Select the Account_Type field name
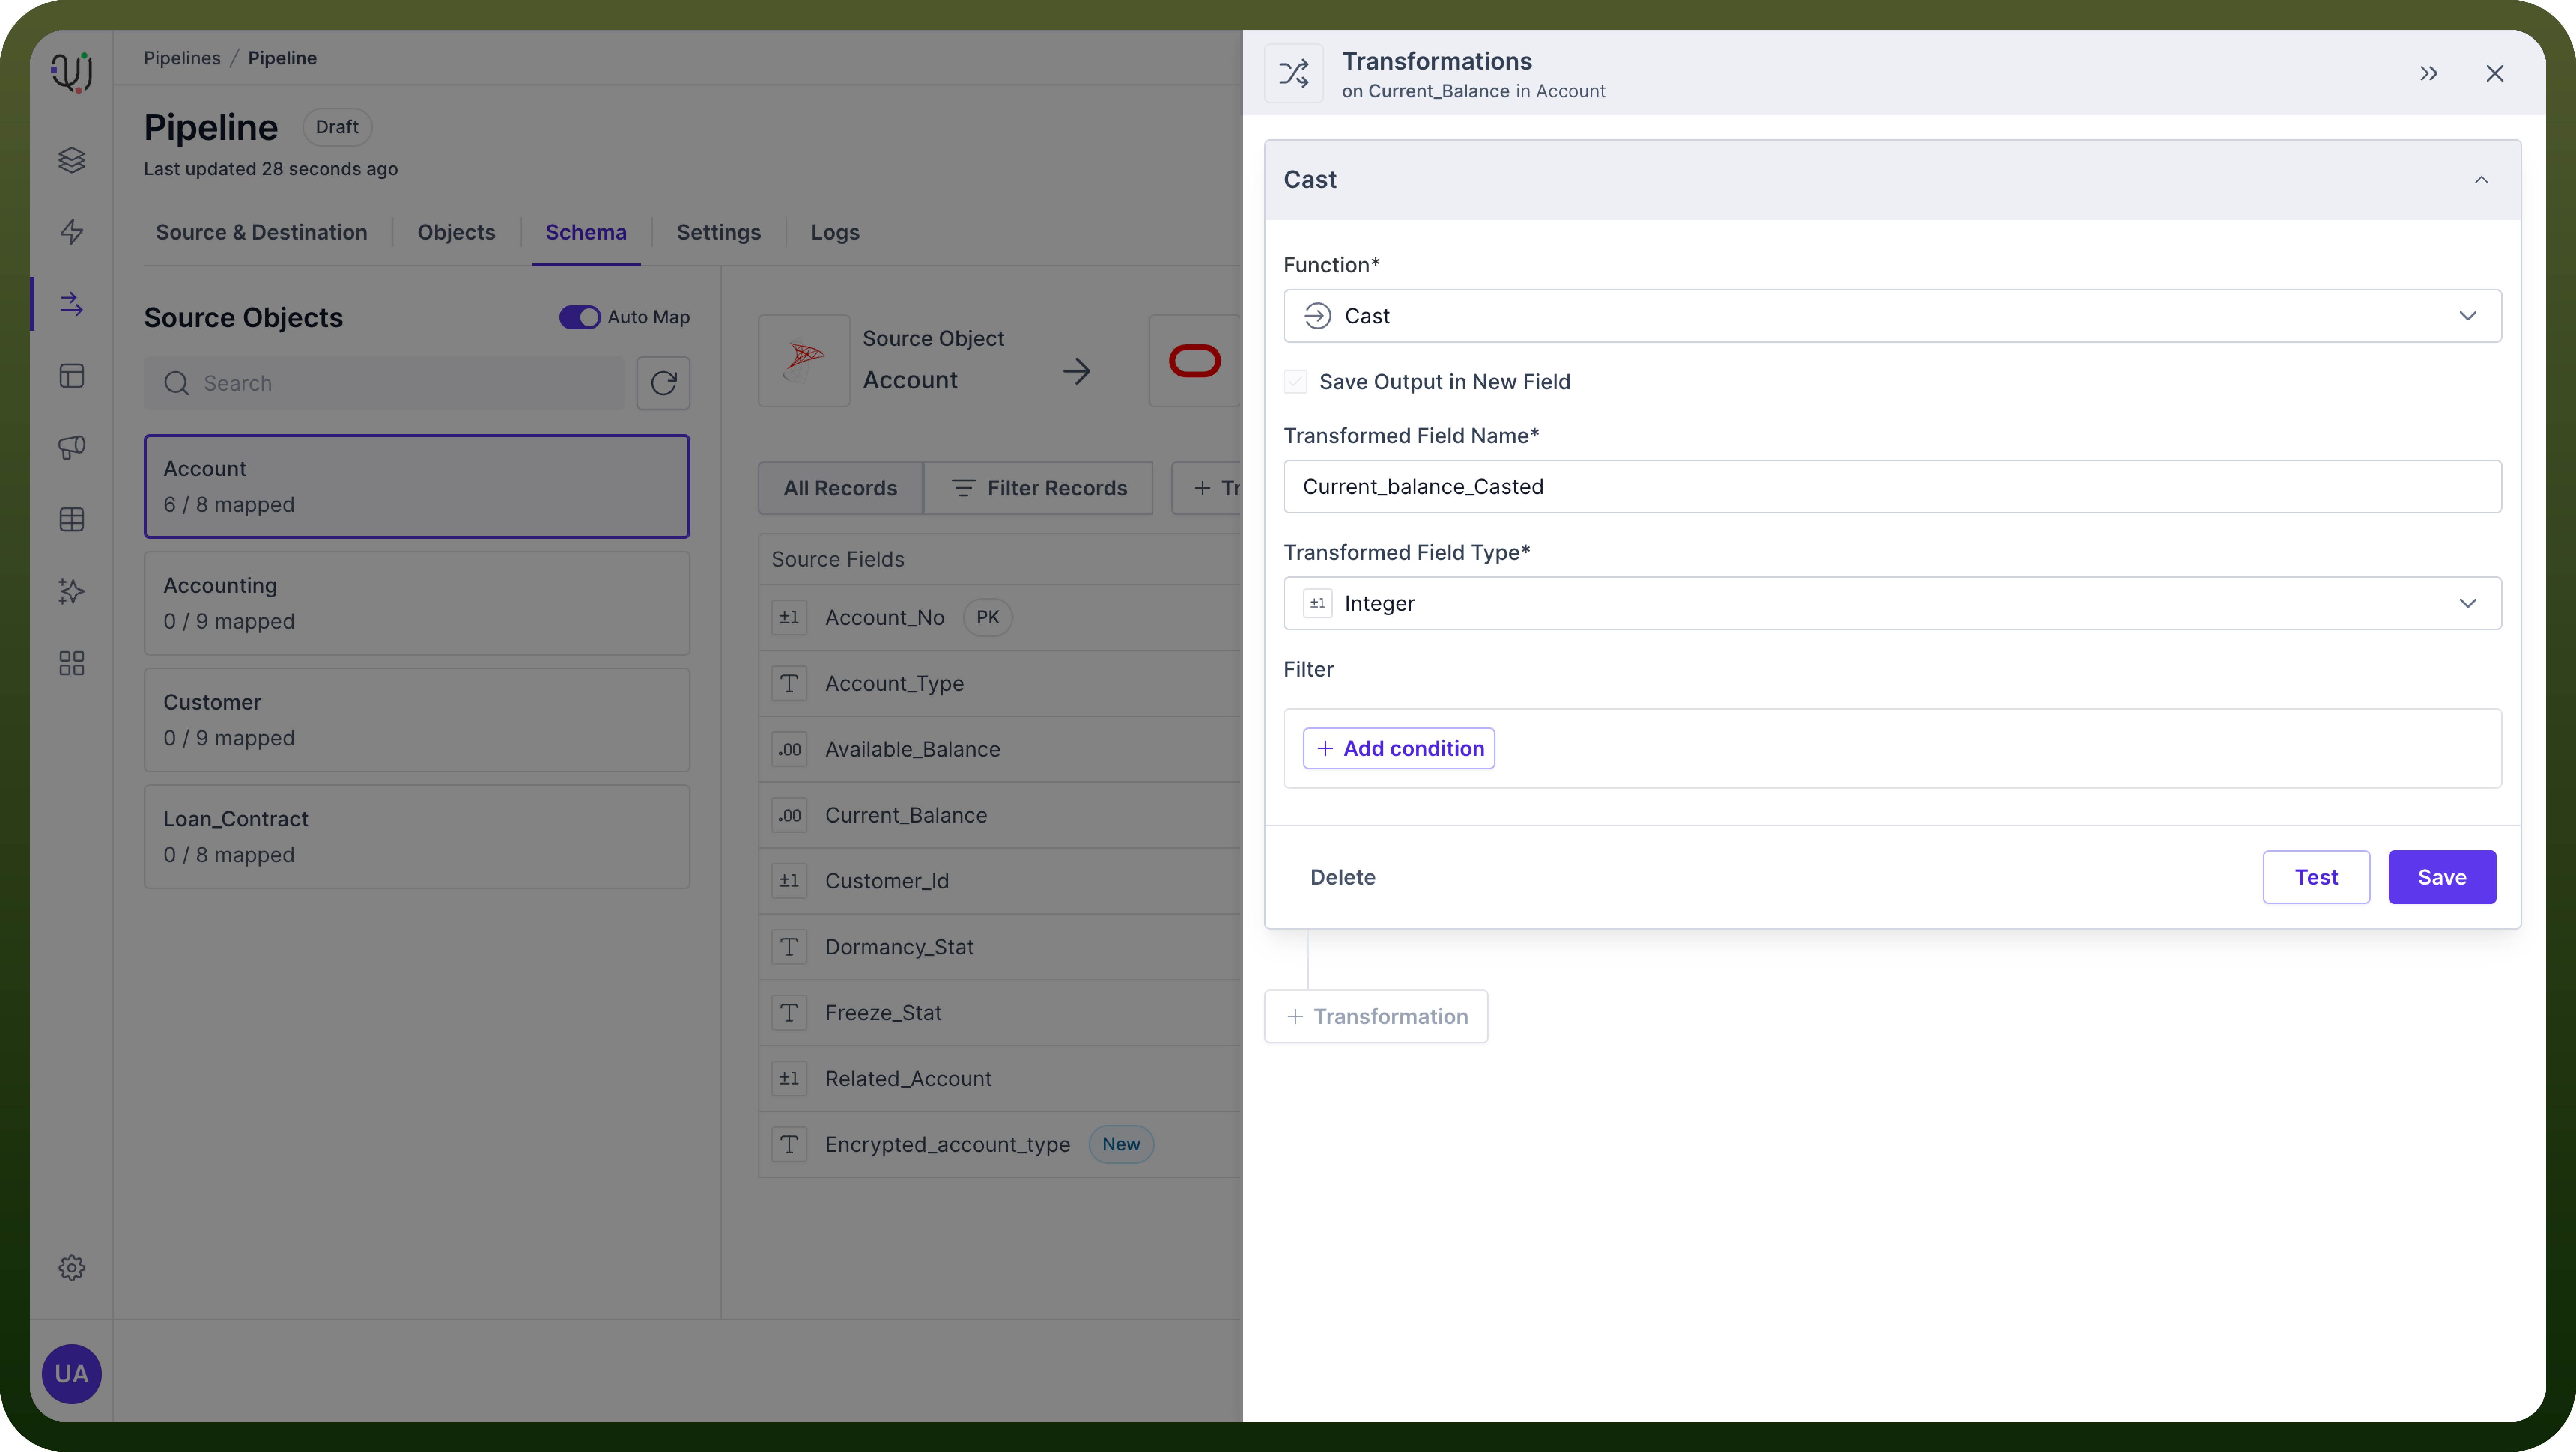Image resolution: width=2576 pixels, height=1452 pixels. [894, 684]
